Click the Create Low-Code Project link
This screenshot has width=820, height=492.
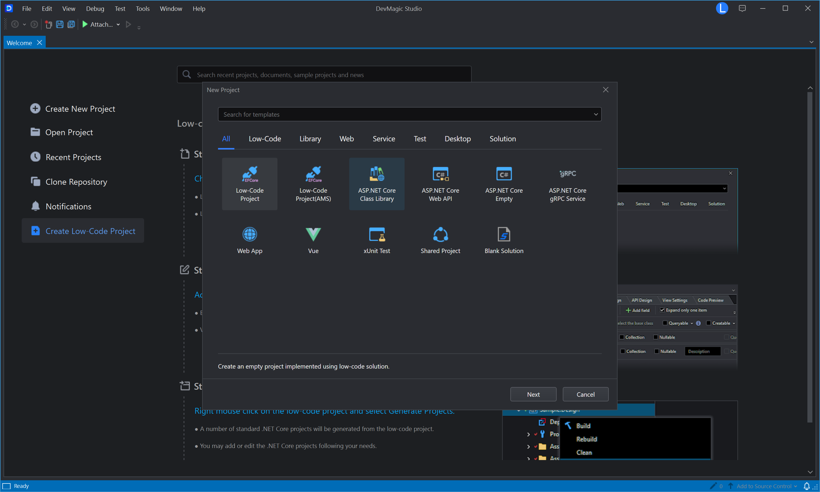91,231
